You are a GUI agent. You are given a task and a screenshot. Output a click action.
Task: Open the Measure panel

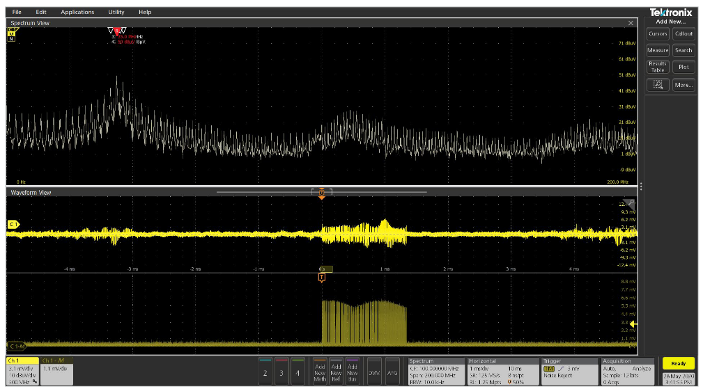point(658,50)
